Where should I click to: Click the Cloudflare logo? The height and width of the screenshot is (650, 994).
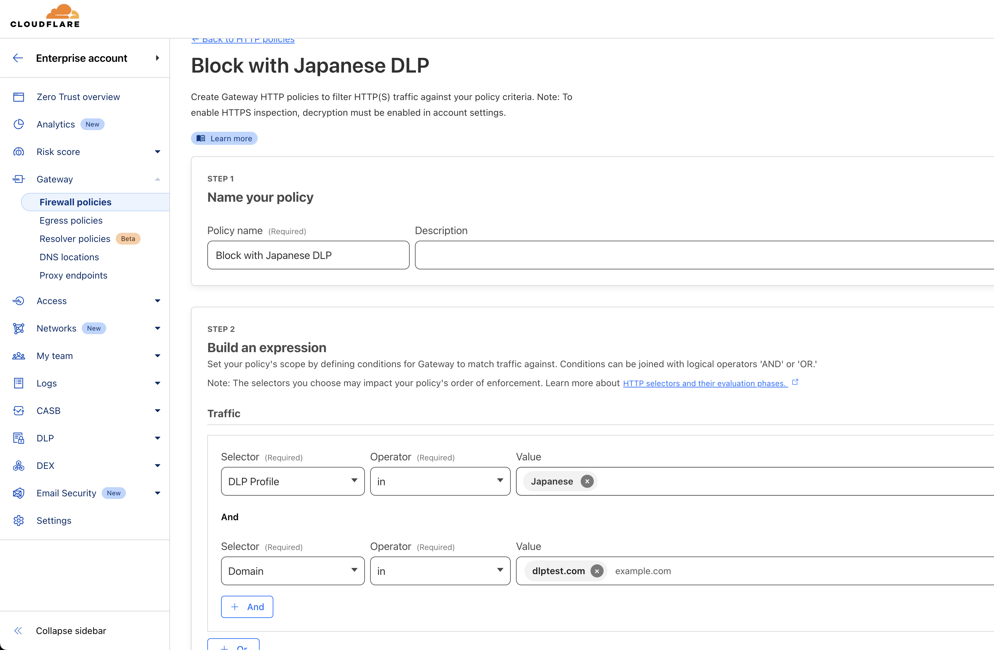coord(45,17)
